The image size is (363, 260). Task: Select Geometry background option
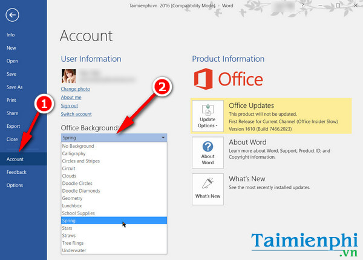coord(114,198)
